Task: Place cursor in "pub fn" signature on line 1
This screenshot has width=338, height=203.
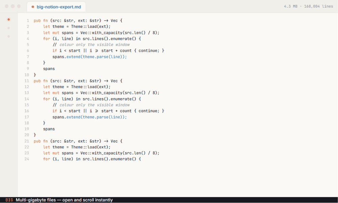Action: [78, 21]
